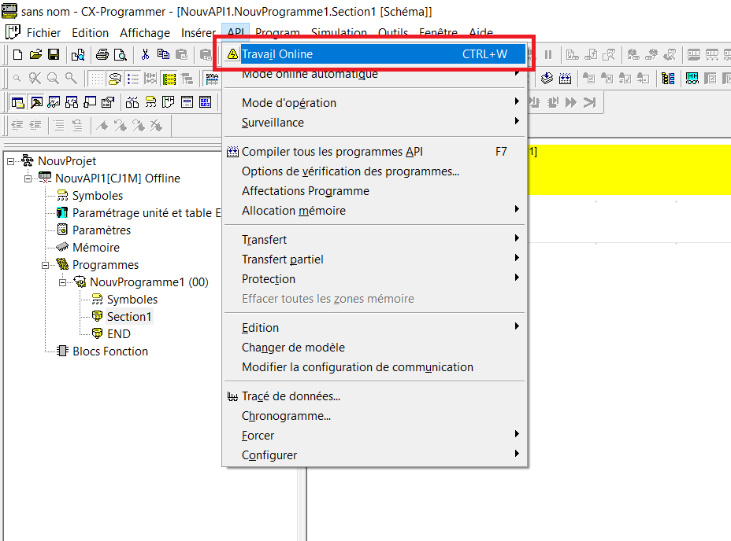Viewport: 731px width, 541px height.
Task: Toggle the show comments toolbar button
Action: pos(115,78)
